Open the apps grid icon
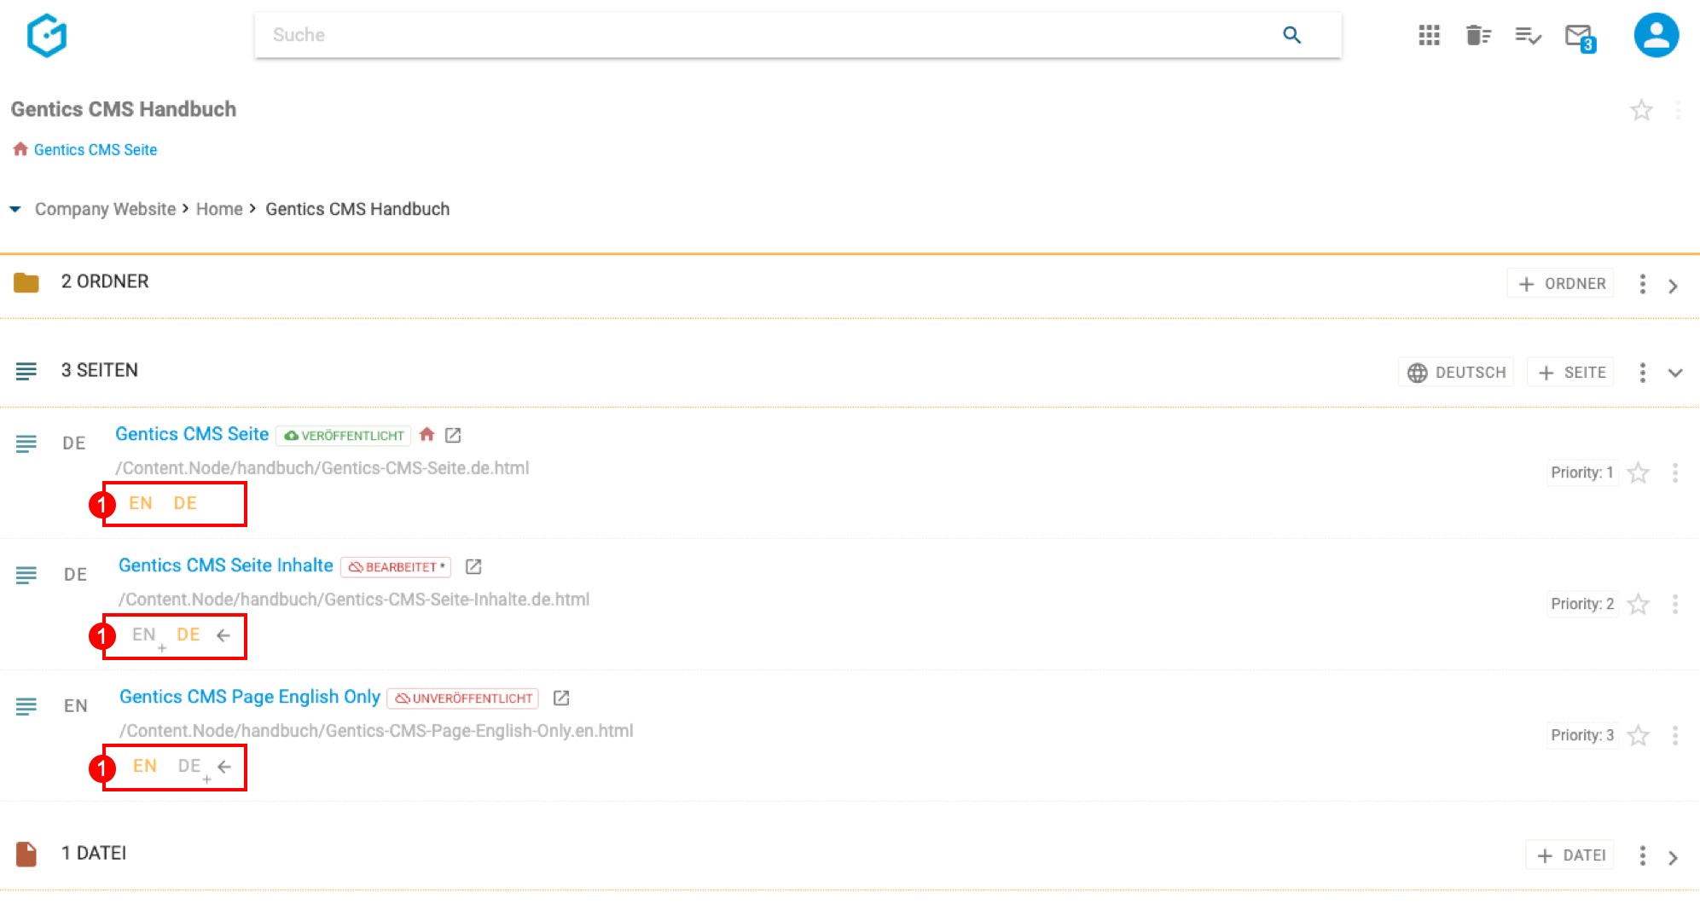The height and width of the screenshot is (904, 1700). pos(1430,35)
